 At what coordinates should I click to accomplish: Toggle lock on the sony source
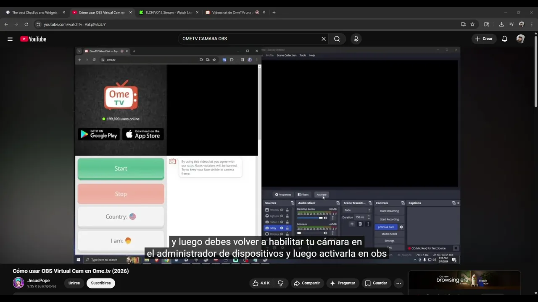287,228
